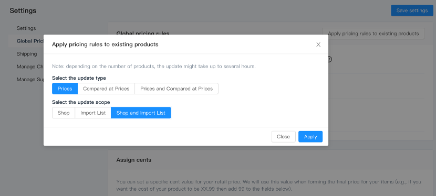Click the Save settings button
This screenshot has width=436, height=196.
tap(412, 10)
